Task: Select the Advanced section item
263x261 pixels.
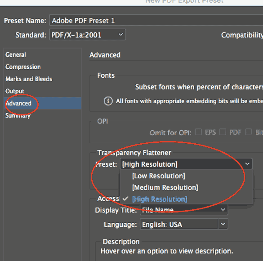Action: coord(42,103)
